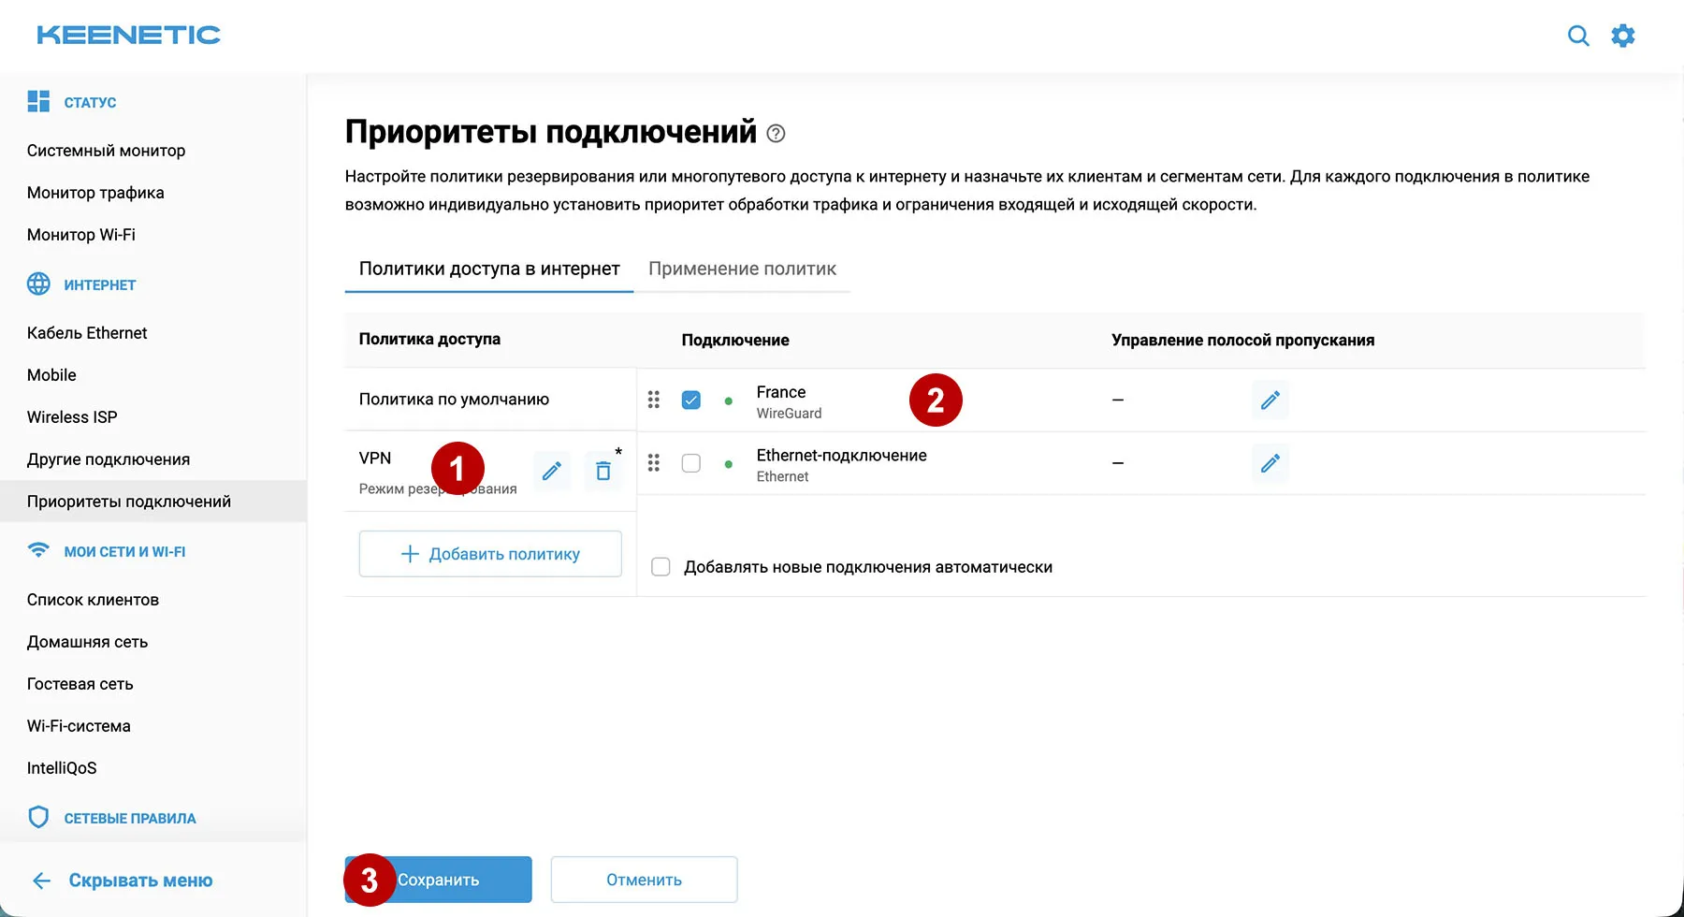Open the search in the top bar

(x=1578, y=35)
